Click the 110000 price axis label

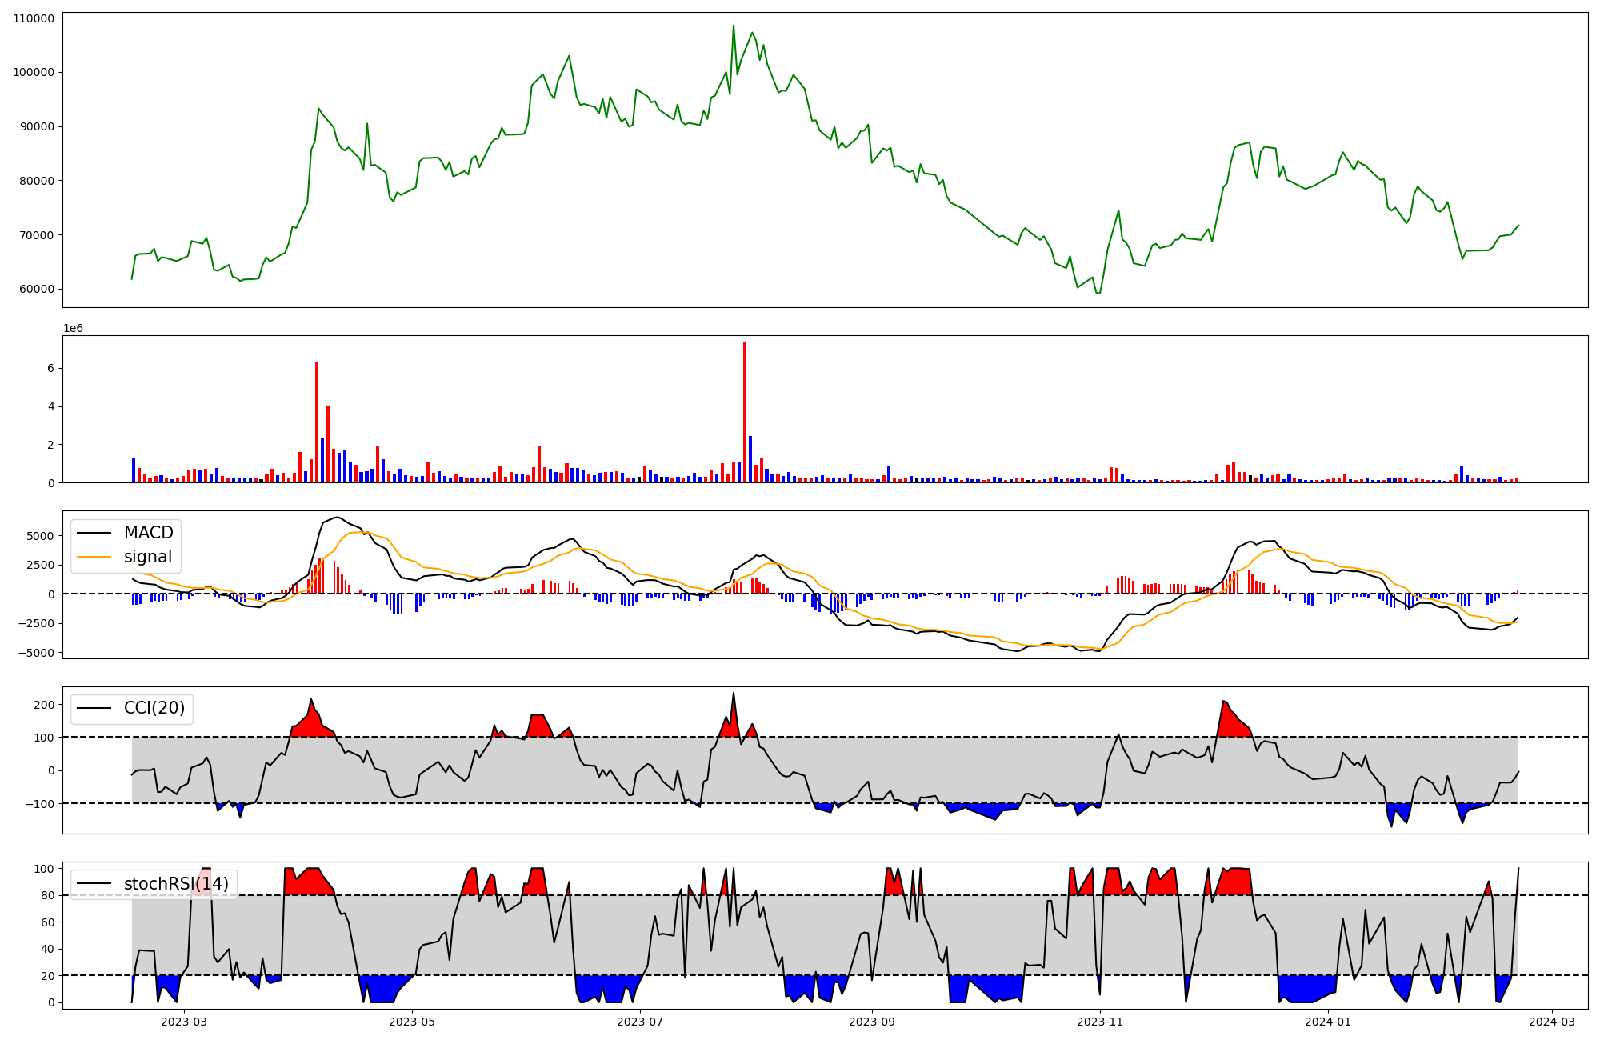(34, 18)
